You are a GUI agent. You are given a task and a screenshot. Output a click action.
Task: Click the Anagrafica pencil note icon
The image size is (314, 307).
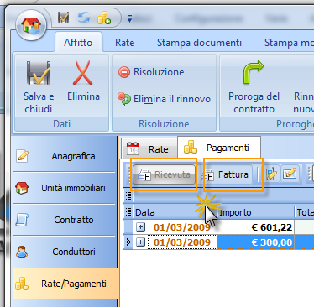[x=22, y=156]
